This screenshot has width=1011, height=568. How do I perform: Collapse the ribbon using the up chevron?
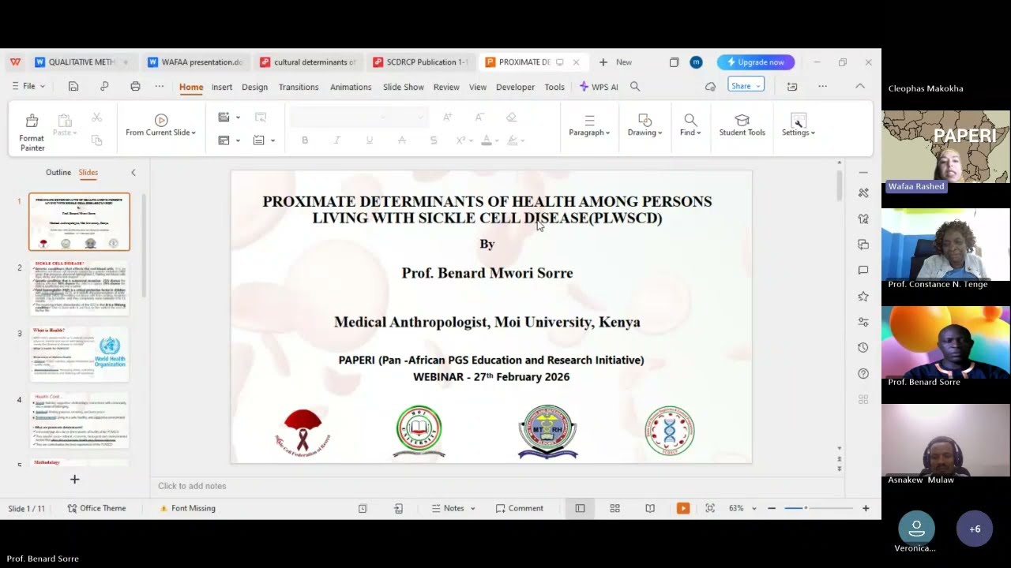(x=860, y=87)
